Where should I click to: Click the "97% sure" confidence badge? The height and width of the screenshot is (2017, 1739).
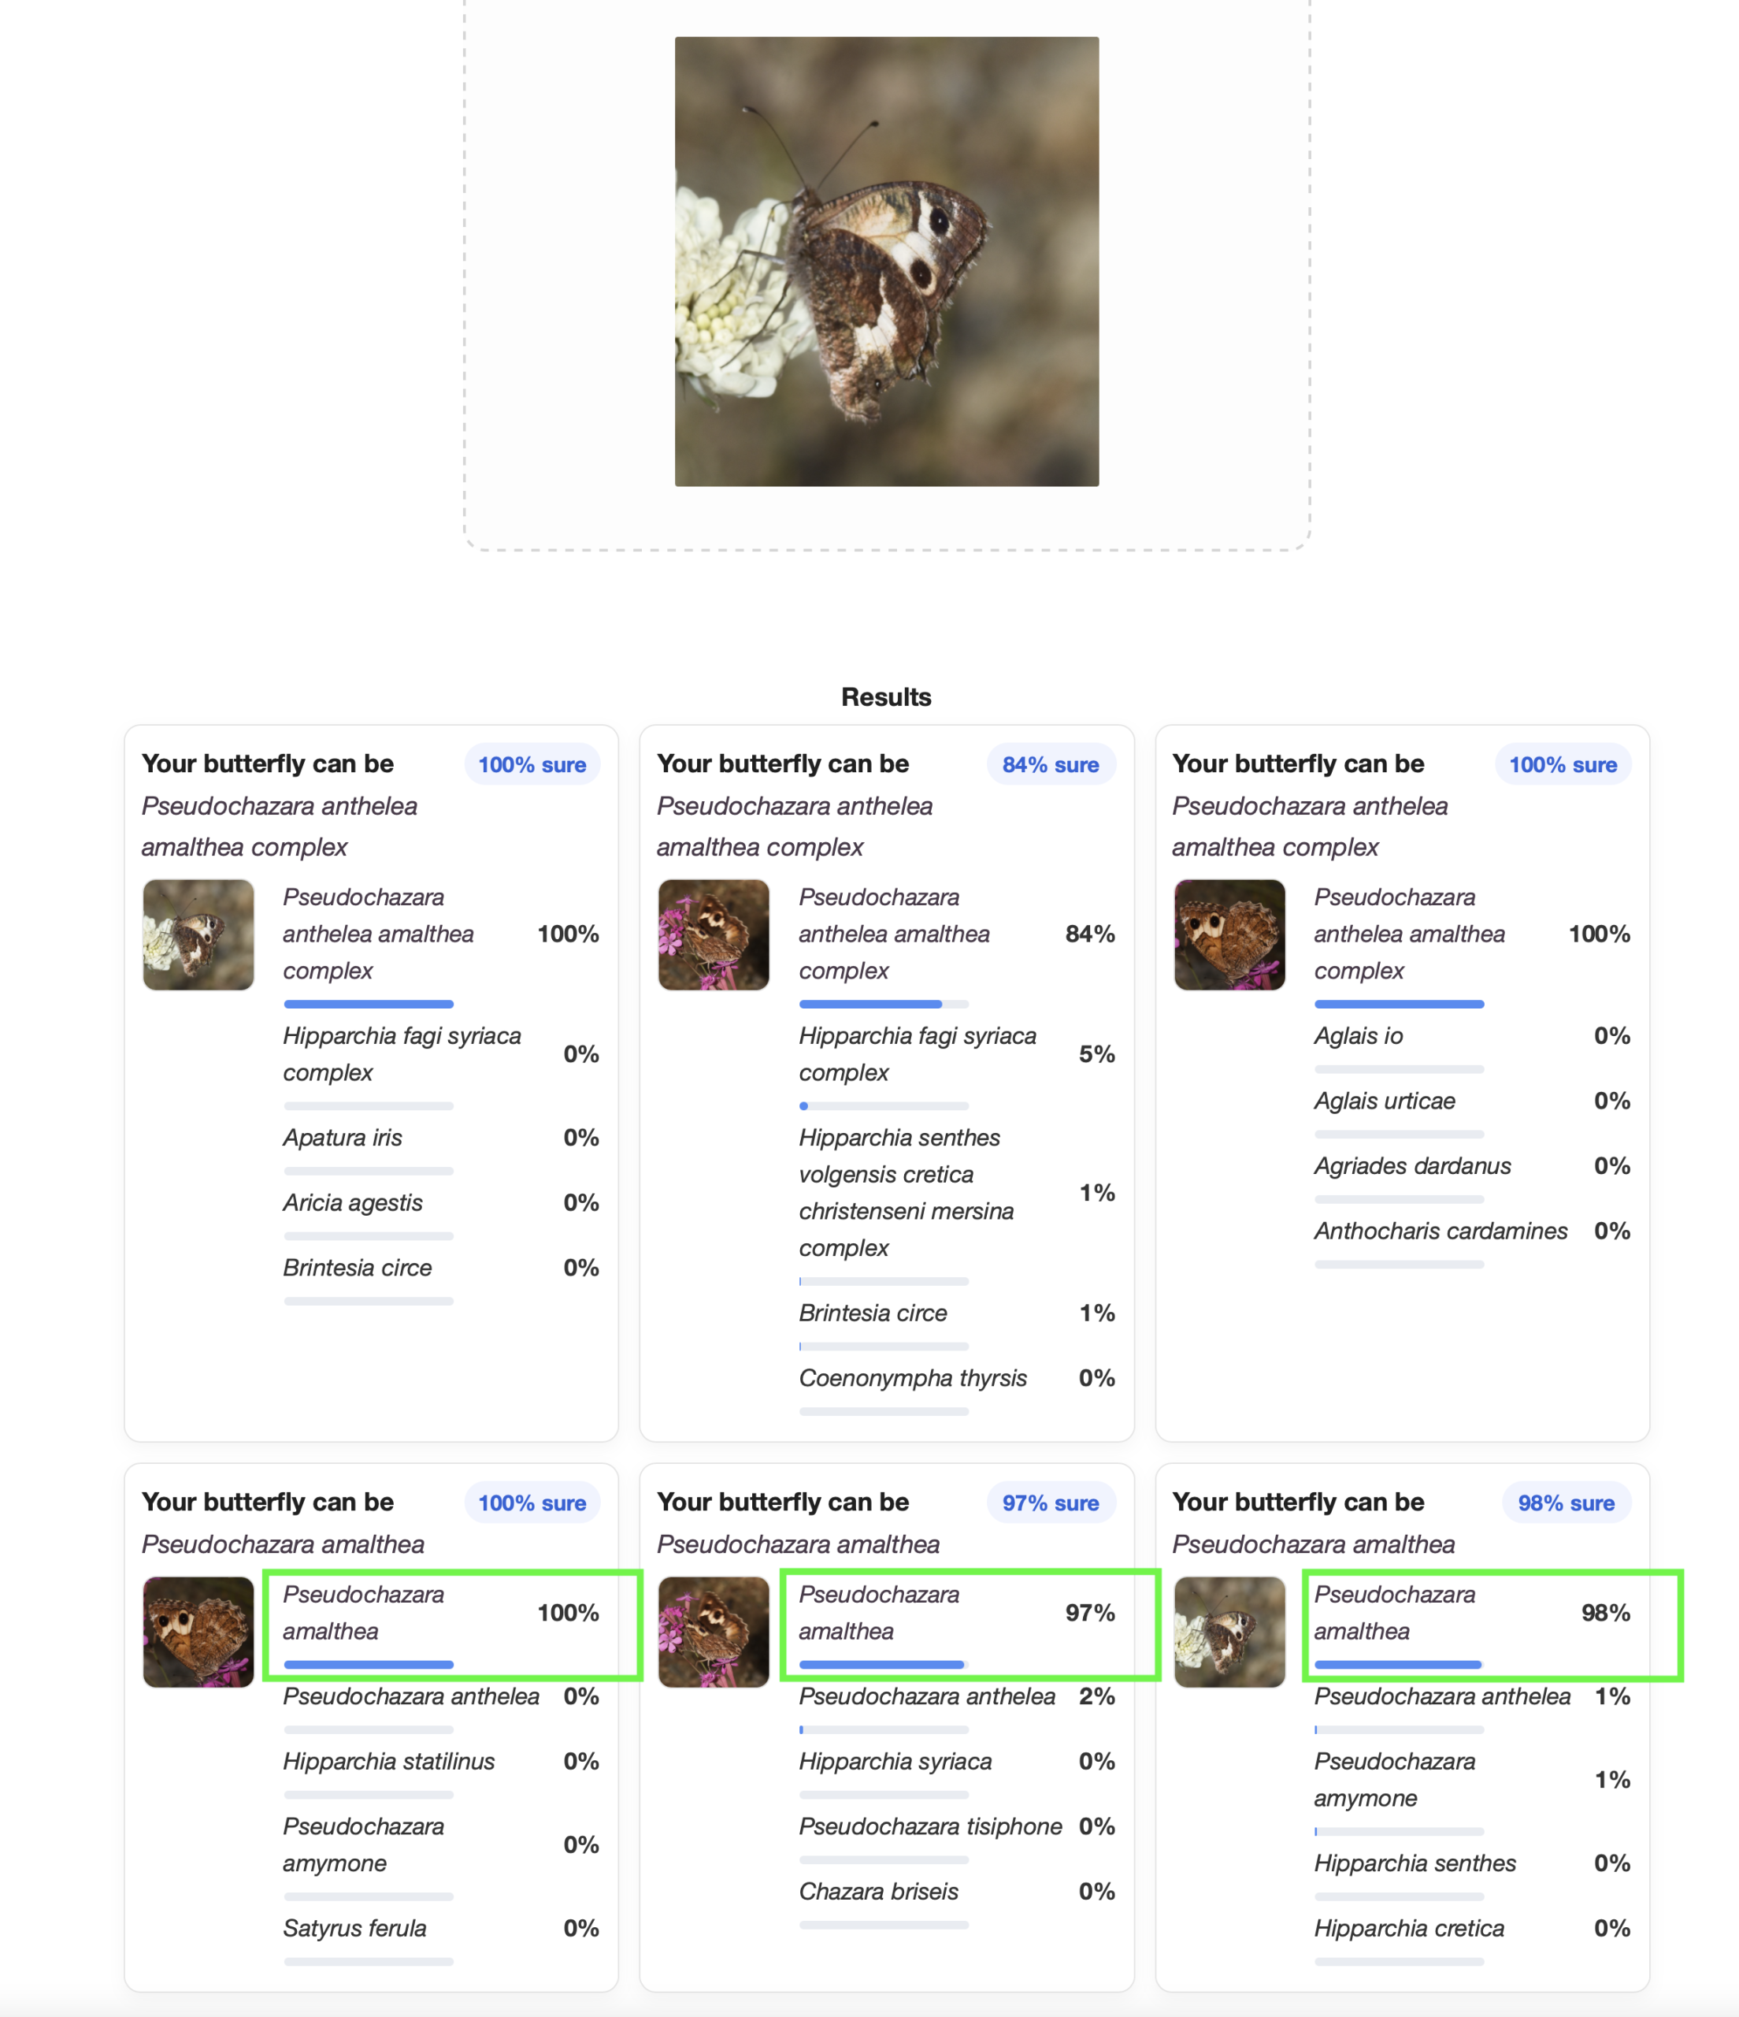point(1050,1502)
